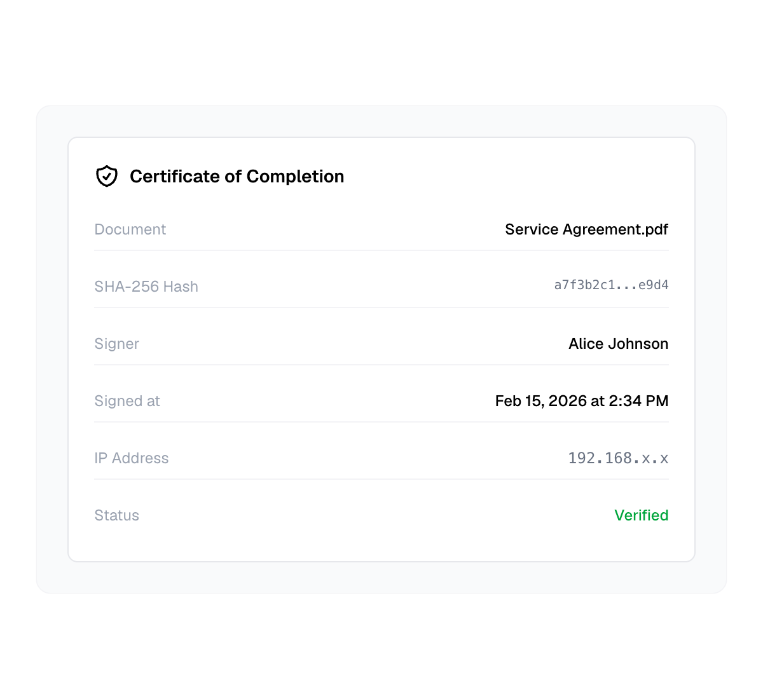Click the divider line under the Signed at row
The width and height of the screenshot is (763, 699).
pos(381,422)
